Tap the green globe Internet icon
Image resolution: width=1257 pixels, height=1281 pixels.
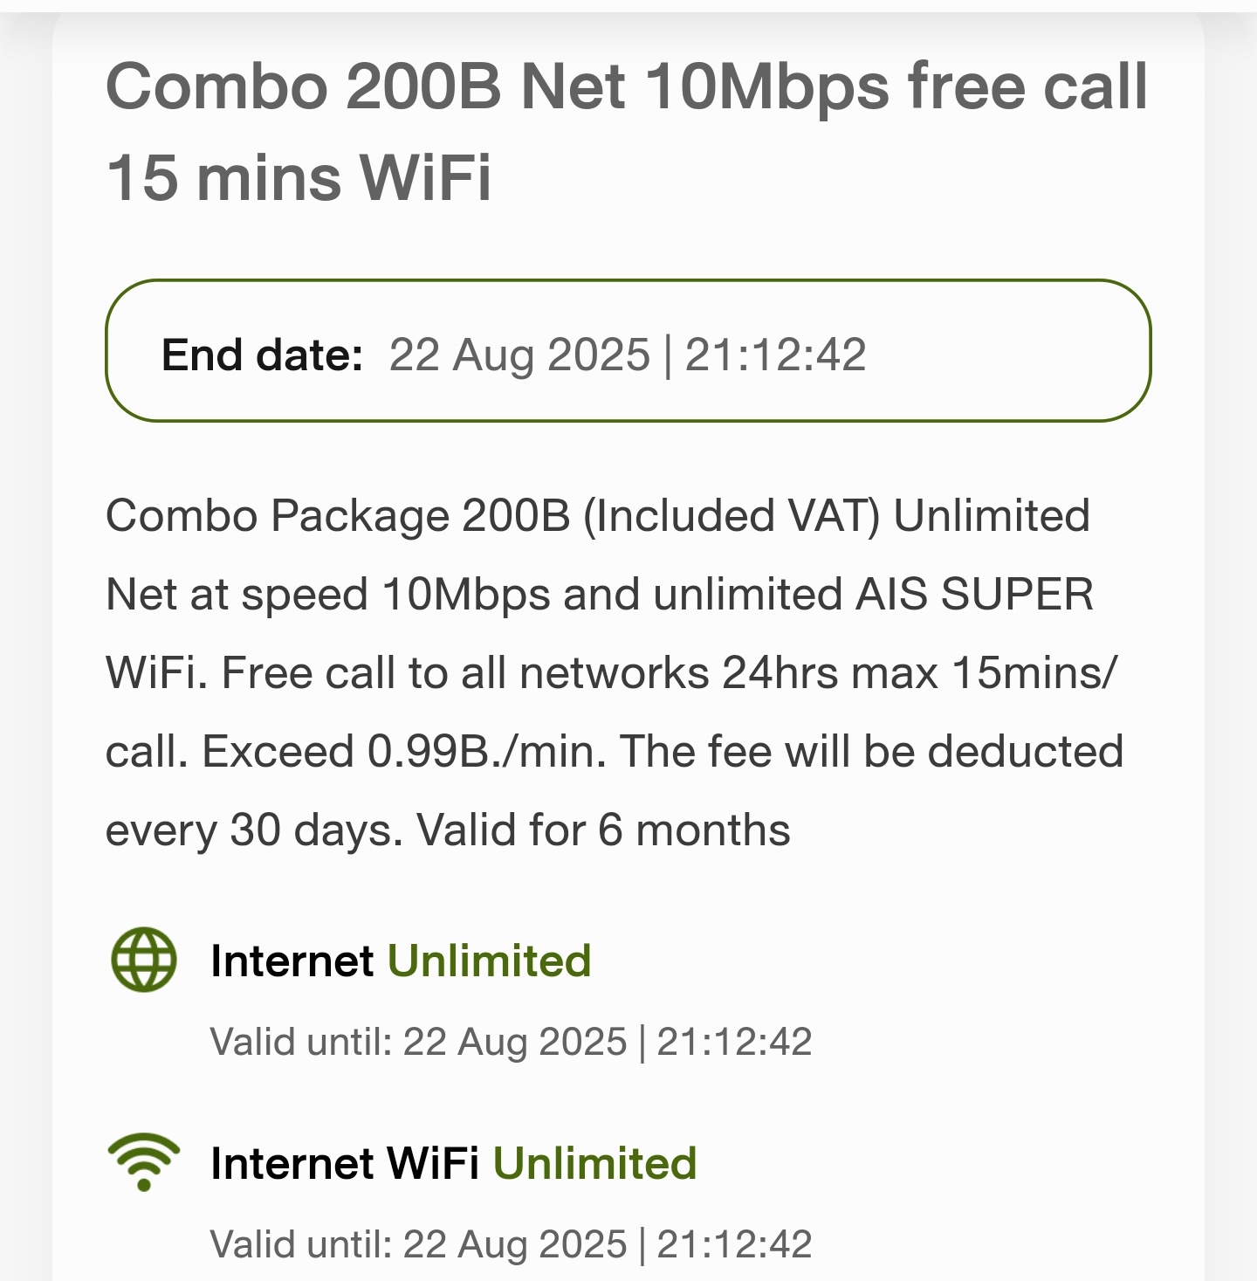[x=144, y=960]
